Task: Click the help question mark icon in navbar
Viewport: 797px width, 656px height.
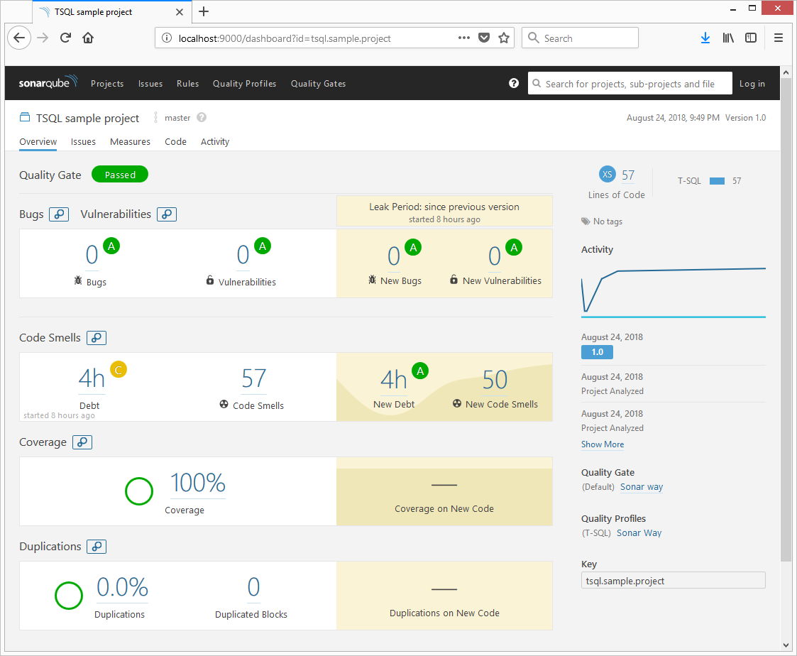Action: pyautogui.click(x=514, y=83)
